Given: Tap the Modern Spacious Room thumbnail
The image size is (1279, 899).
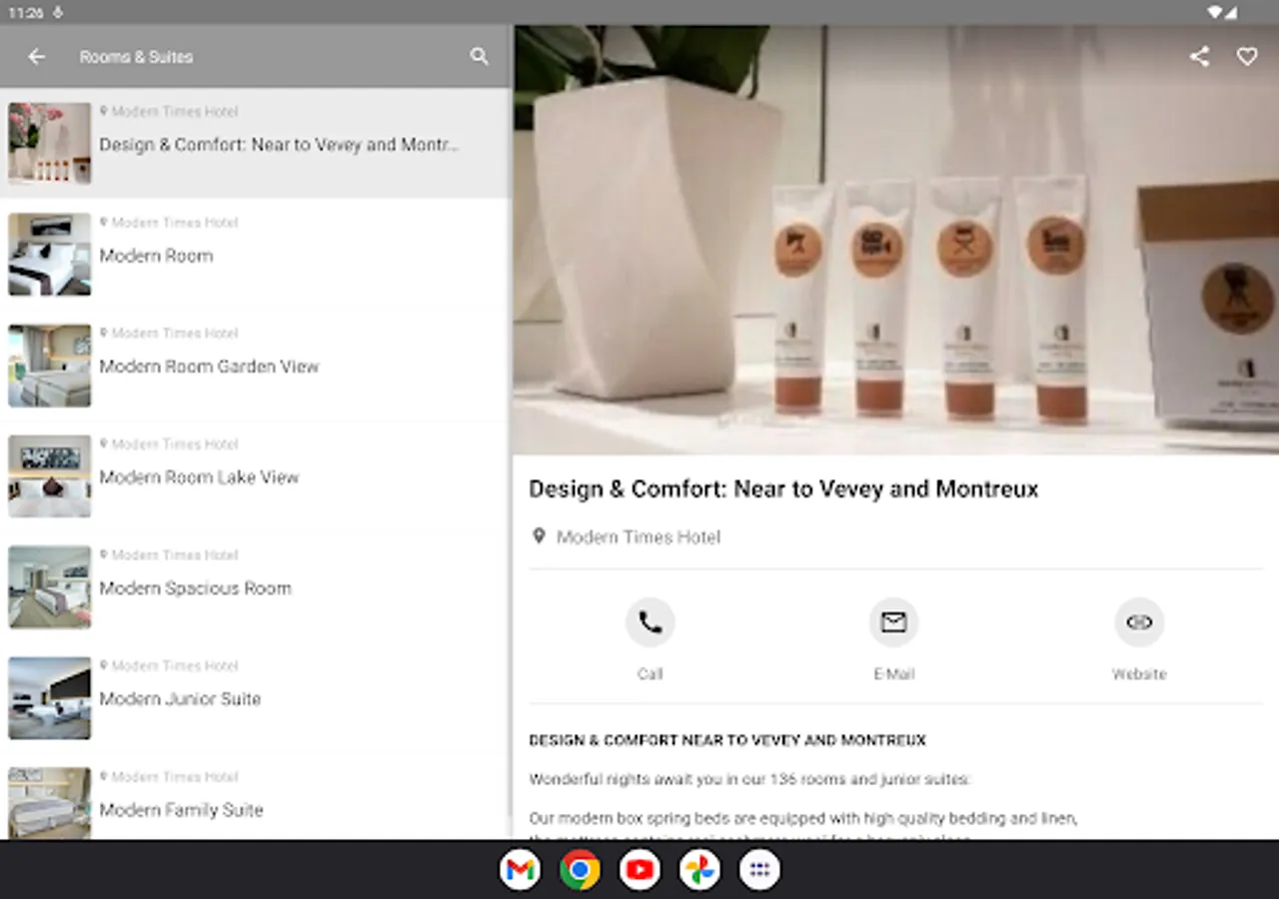Looking at the screenshot, I should tap(50, 586).
